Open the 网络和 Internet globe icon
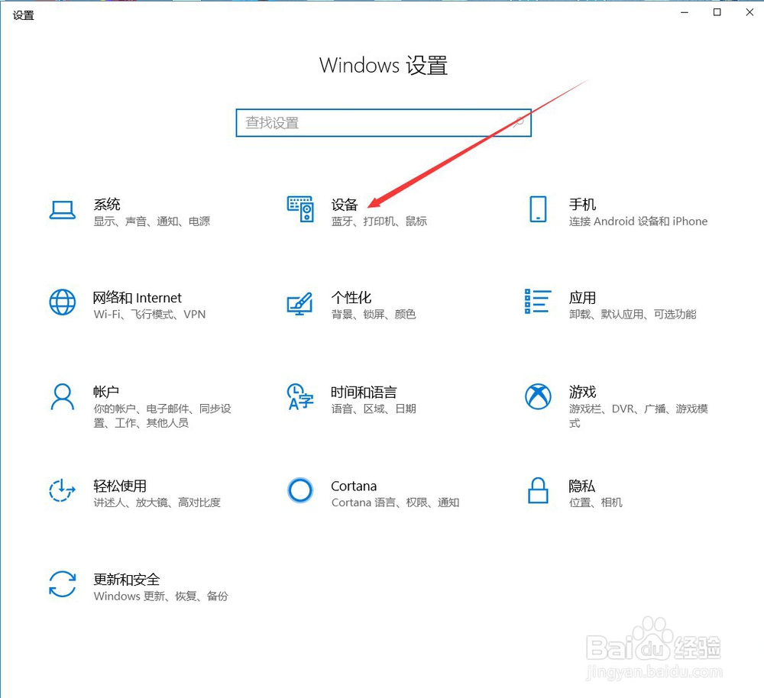Image resolution: width=764 pixels, height=698 pixels. 63,302
